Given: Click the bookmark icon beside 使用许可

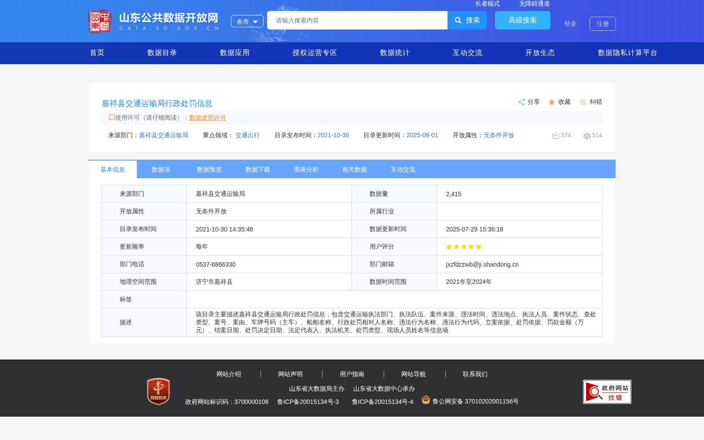Looking at the screenshot, I should pos(112,117).
